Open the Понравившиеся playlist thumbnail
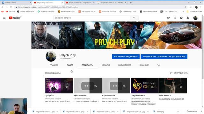This screenshot has height=114, width=204. [x=144, y=85]
